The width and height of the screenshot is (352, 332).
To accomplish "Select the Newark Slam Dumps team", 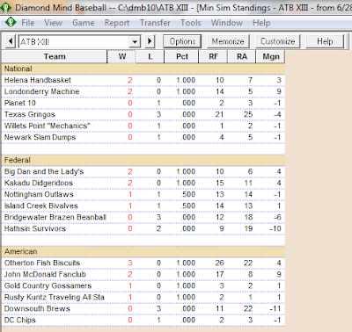I will [40, 137].
